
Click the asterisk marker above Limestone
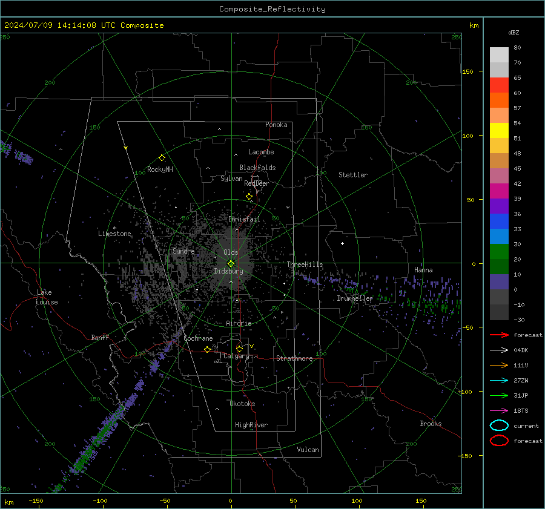pyautogui.click(x=114, y=228)
